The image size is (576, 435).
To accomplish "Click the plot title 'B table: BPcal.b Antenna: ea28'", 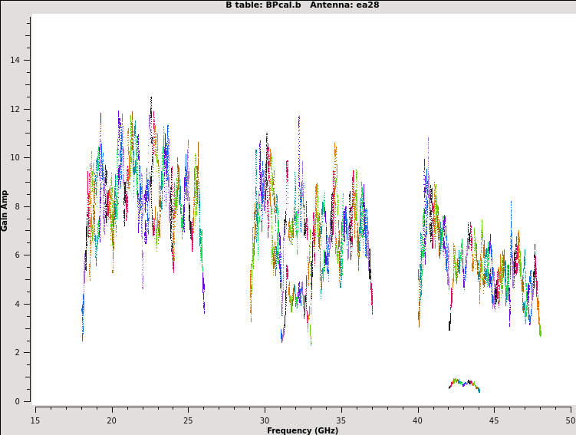I will [302, 5].
